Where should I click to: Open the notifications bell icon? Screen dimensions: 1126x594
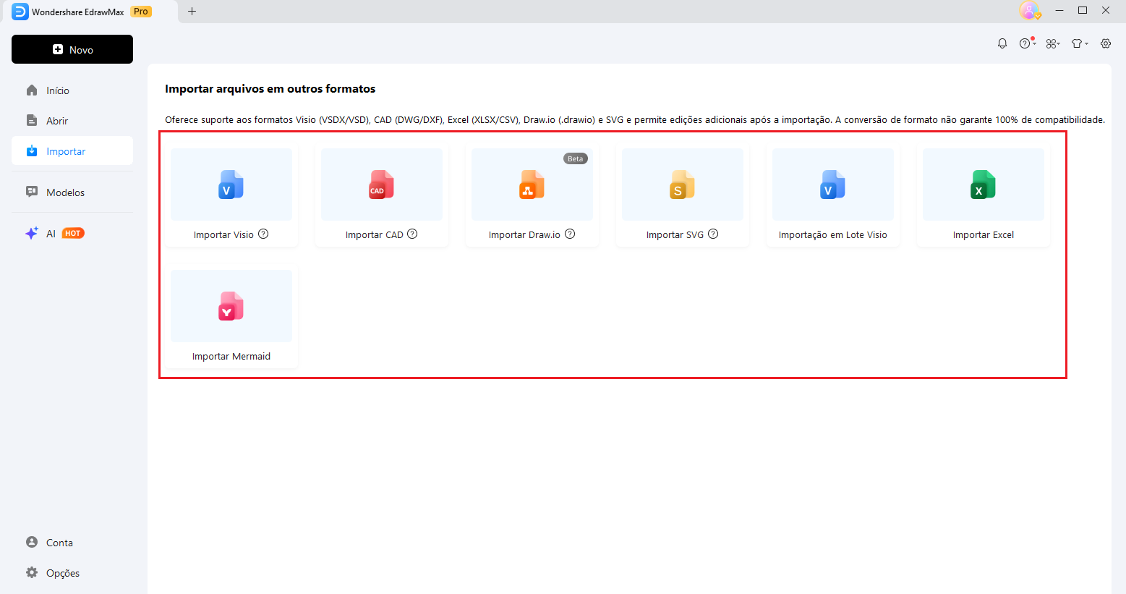(x=1002, y=43)
